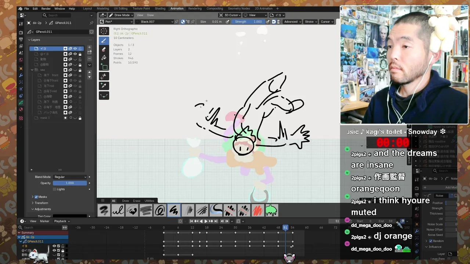Select the Eyedropper tool
The image size is (470, 264).
(104, 85)
